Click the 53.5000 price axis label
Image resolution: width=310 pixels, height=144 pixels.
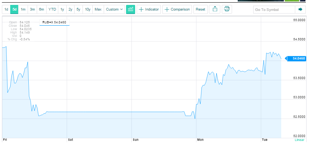tap(299, 78)
